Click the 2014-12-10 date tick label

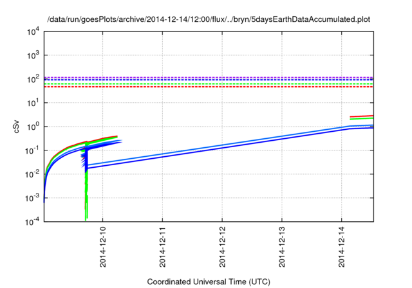(x=103, y=247)
